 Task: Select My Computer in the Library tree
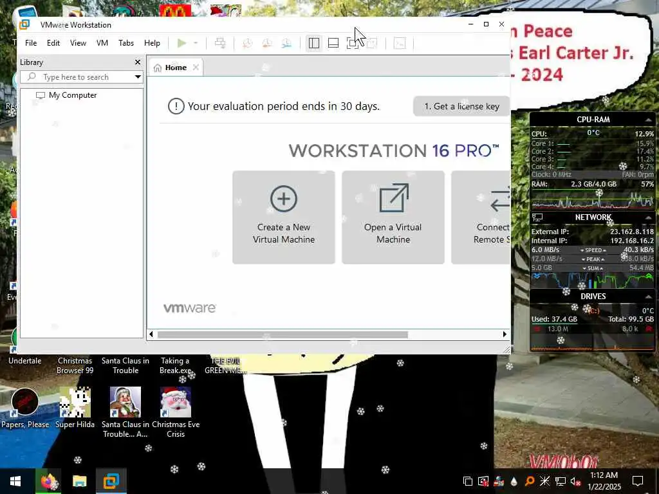(72, 95)
